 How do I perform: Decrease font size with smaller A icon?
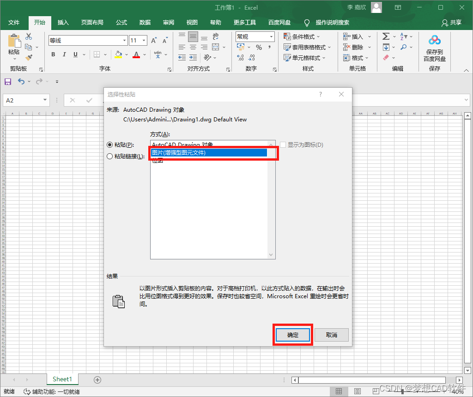click(x=165, y=41)
